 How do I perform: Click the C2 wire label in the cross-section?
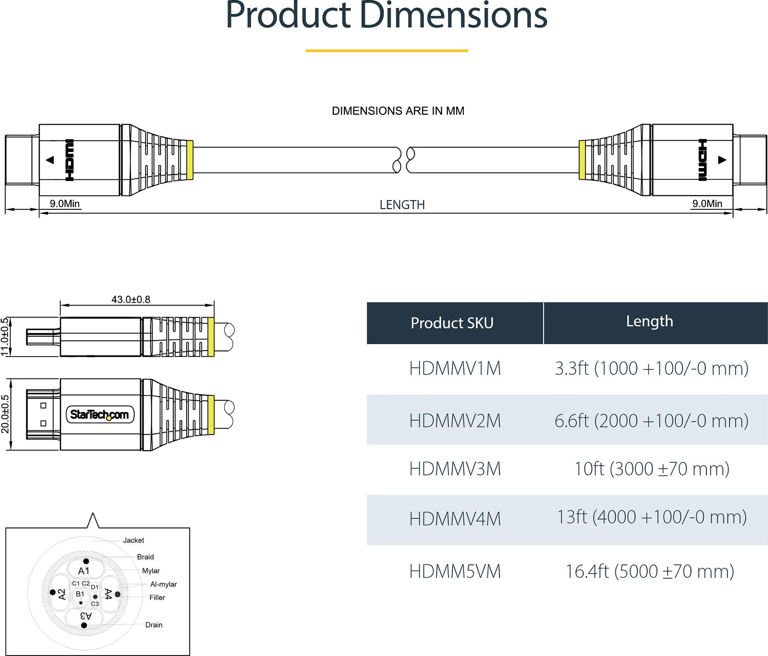tap(86, 583)
